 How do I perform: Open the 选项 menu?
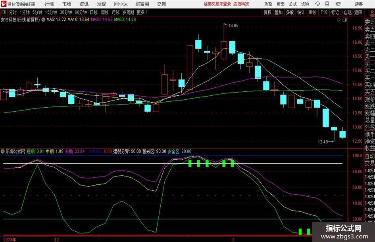pyautogui.click(x=305, y=4)
